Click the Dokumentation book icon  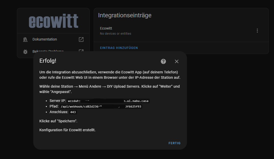(x=25, y=39)
